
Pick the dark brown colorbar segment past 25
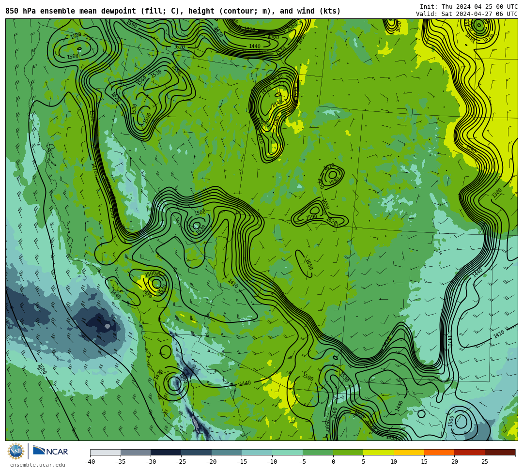pos(500,452)
